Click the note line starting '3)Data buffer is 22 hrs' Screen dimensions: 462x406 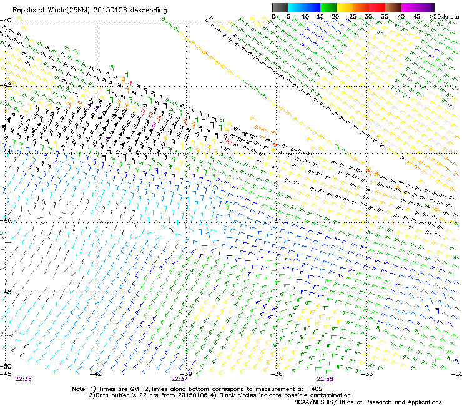(220, 395)
